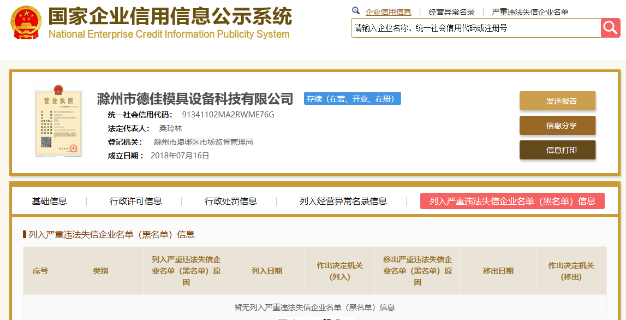Screen dimensions: 626x320
Task: Select the 企业信用信息 search category
Action: click(389, 12)
